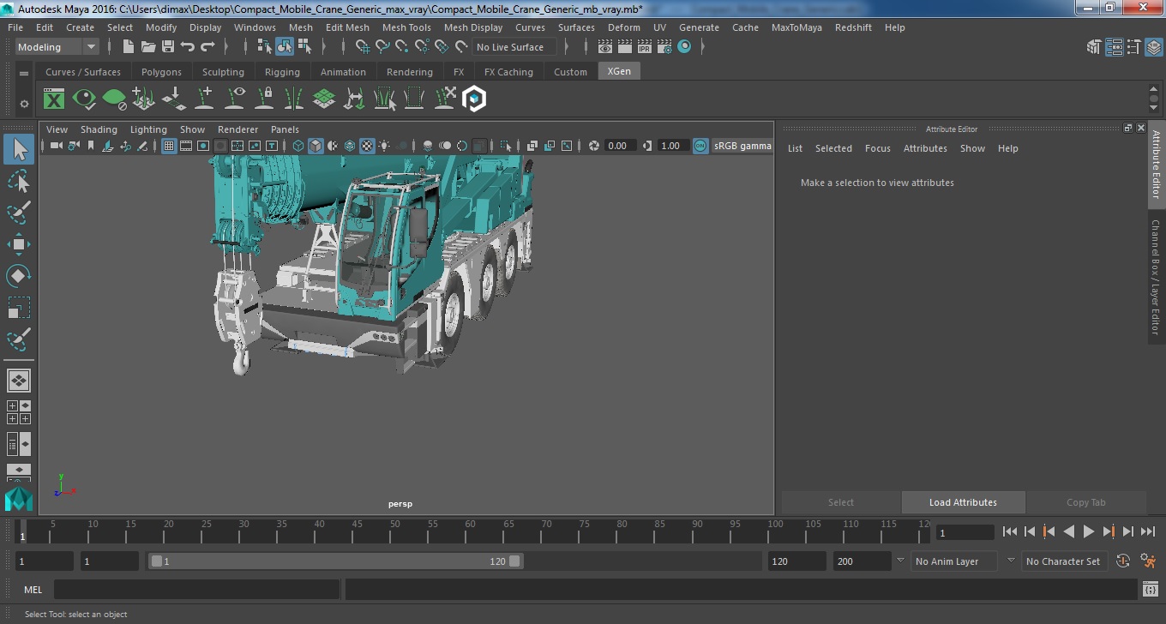Open the No Character Set dropdown
The width and height of the screenshot is (1166, 624).
pos(1064,561)
